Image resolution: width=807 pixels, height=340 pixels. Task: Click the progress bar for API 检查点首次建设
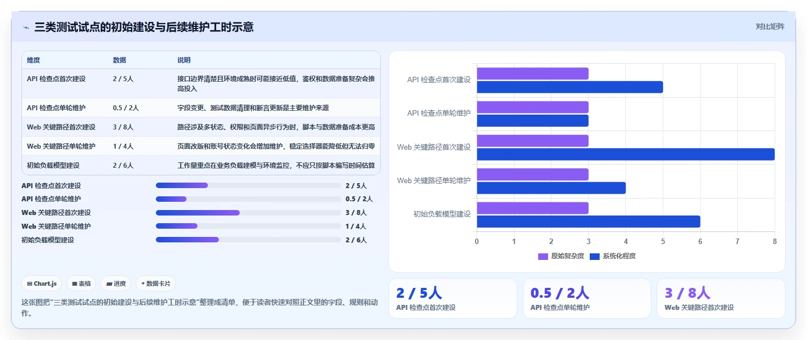(x=249, y=186)
